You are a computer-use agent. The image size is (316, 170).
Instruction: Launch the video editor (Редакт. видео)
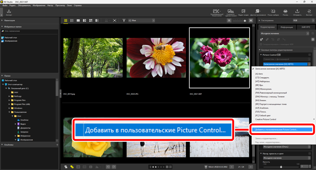point(243,12)
